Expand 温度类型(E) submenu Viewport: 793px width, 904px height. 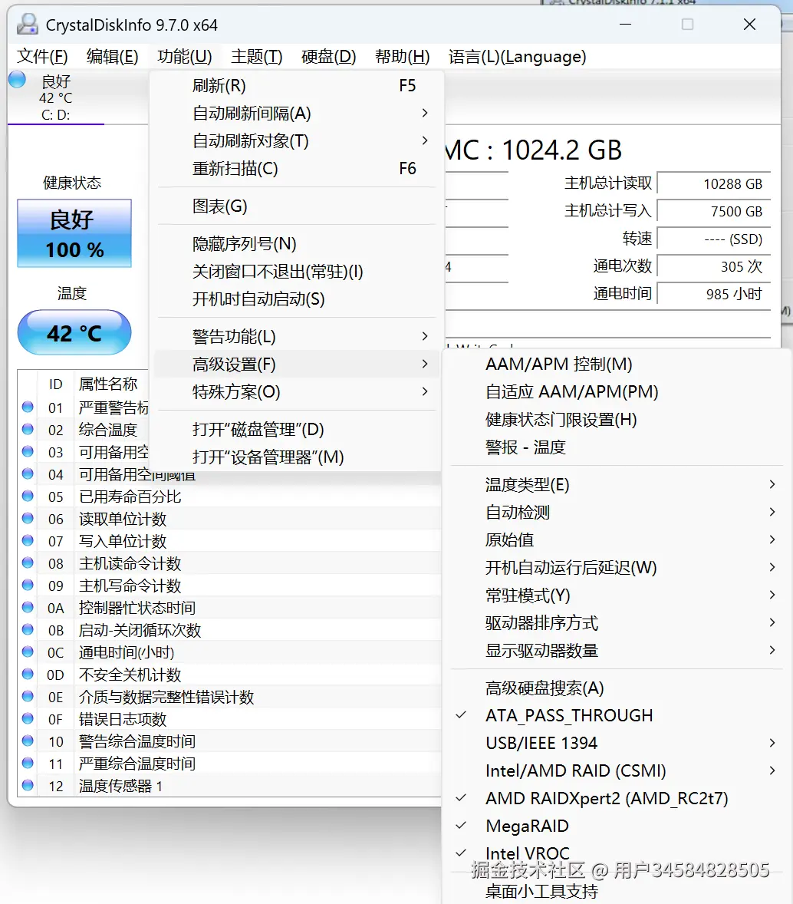click(616, 485)
